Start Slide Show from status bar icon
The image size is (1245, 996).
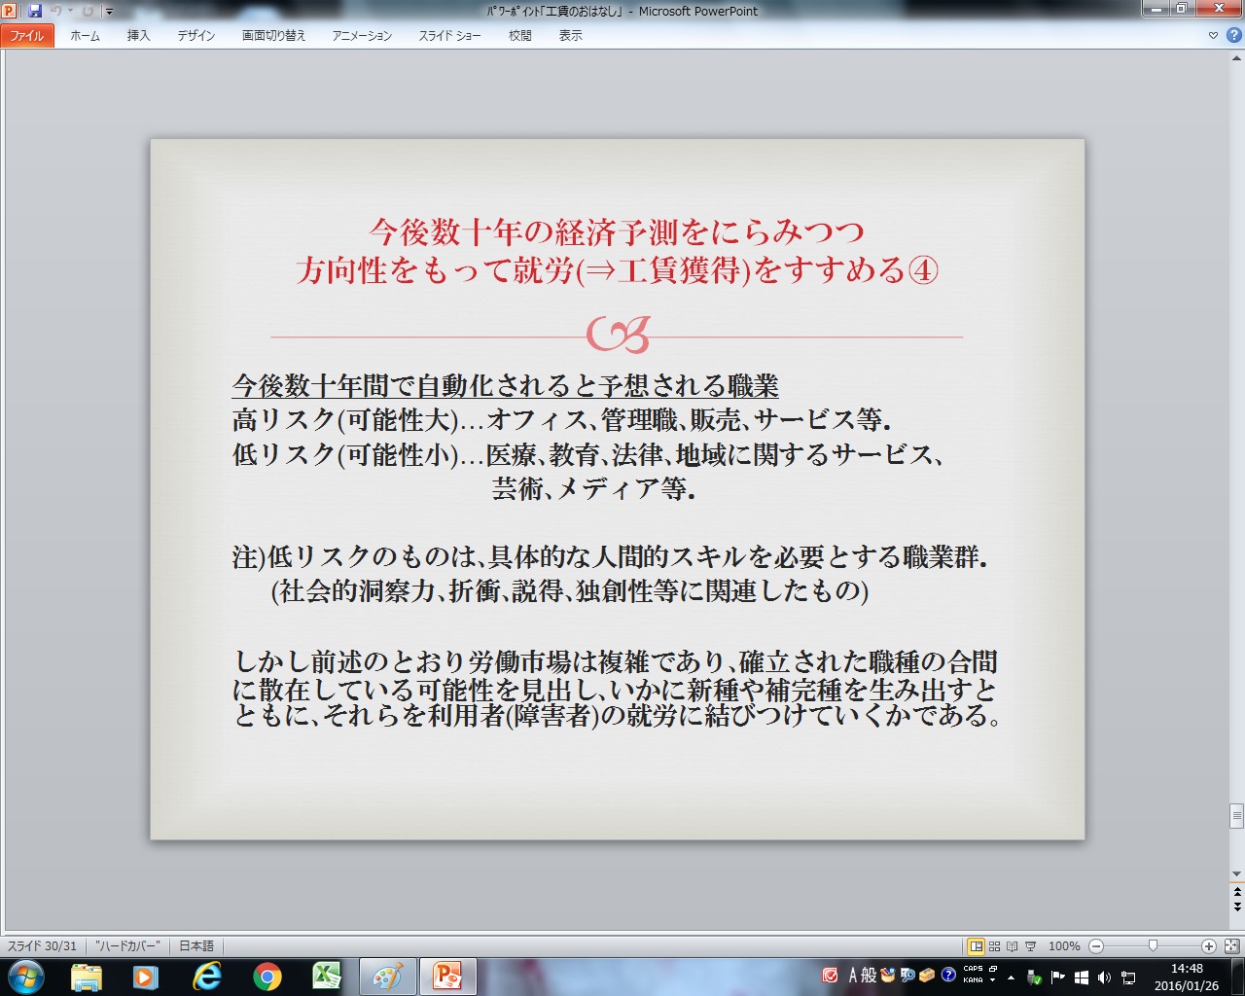(x=1030, y=945)
